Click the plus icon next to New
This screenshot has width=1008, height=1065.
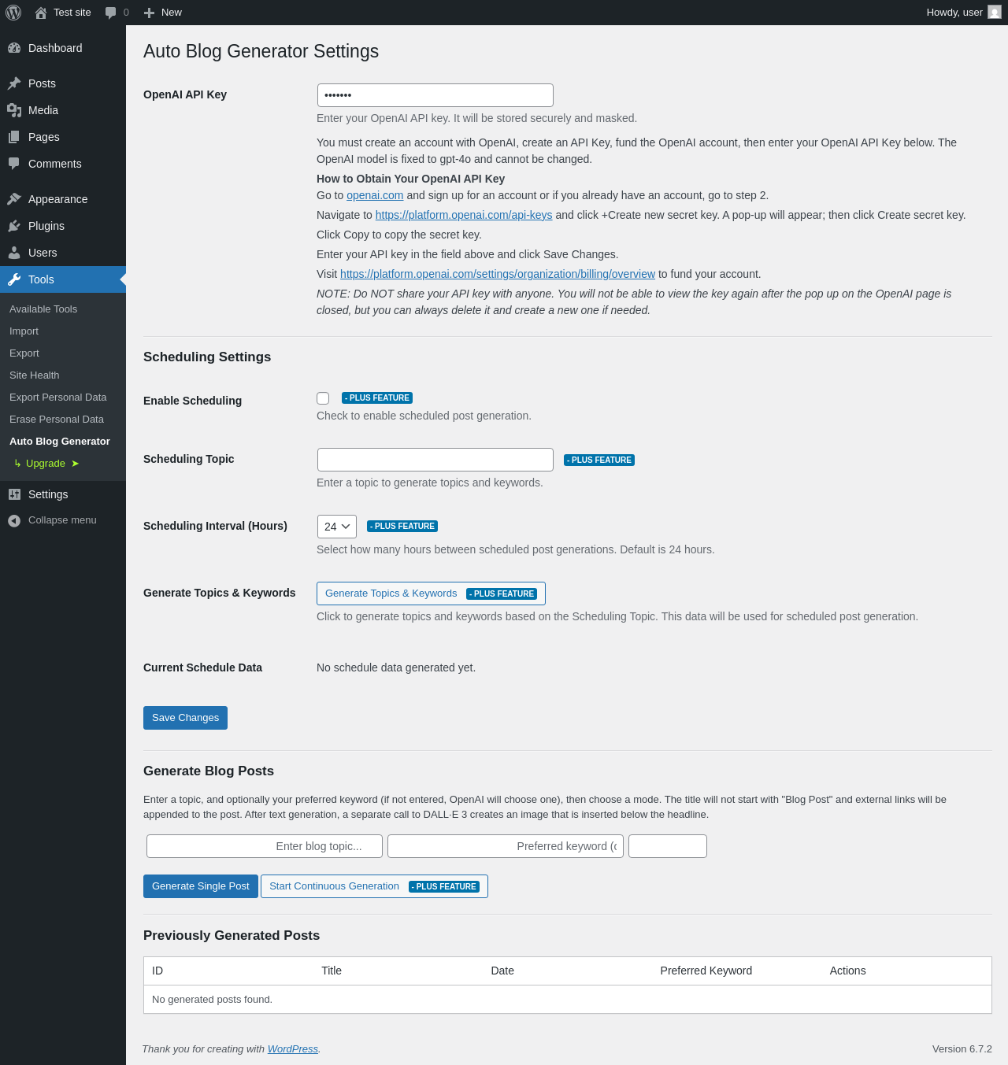[x=149, y=13]
